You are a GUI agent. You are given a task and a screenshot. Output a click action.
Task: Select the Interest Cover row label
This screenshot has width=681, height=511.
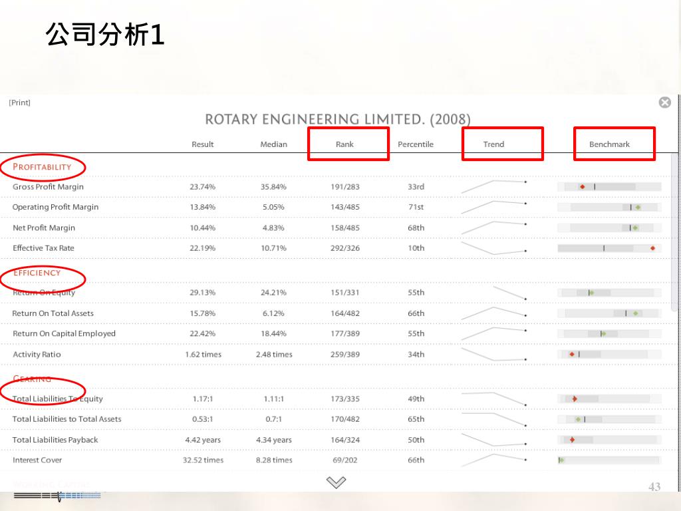coord(37,460)
